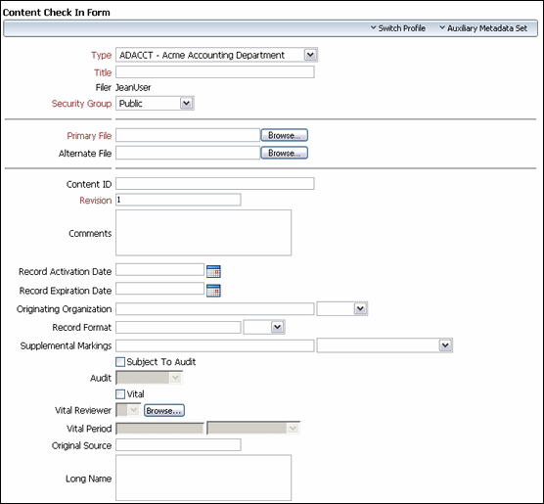
Task: Open the Vital Reviewer dropdown
Action: pyautogui.click(x=128, y=410)
